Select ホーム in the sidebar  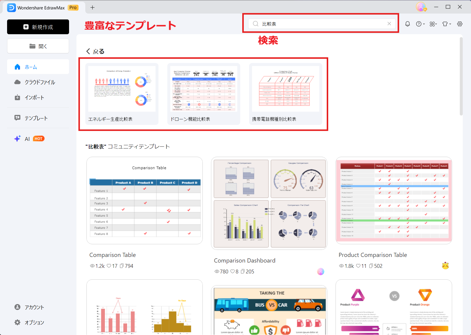[38, 67]
